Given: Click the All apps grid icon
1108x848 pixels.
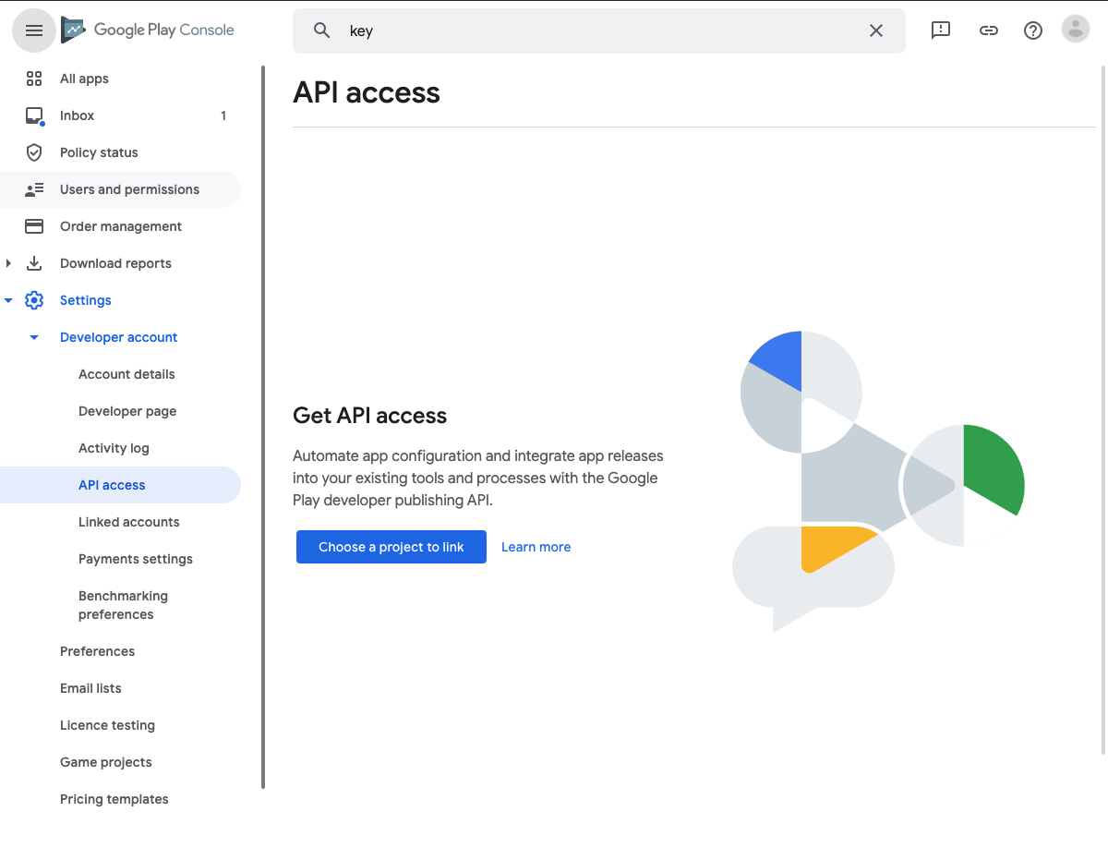Looking at the screenshot, I should [x=34, y=79].
